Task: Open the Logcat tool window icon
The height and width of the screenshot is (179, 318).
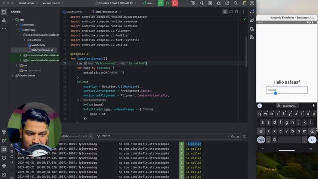Action: click(4, 149)
